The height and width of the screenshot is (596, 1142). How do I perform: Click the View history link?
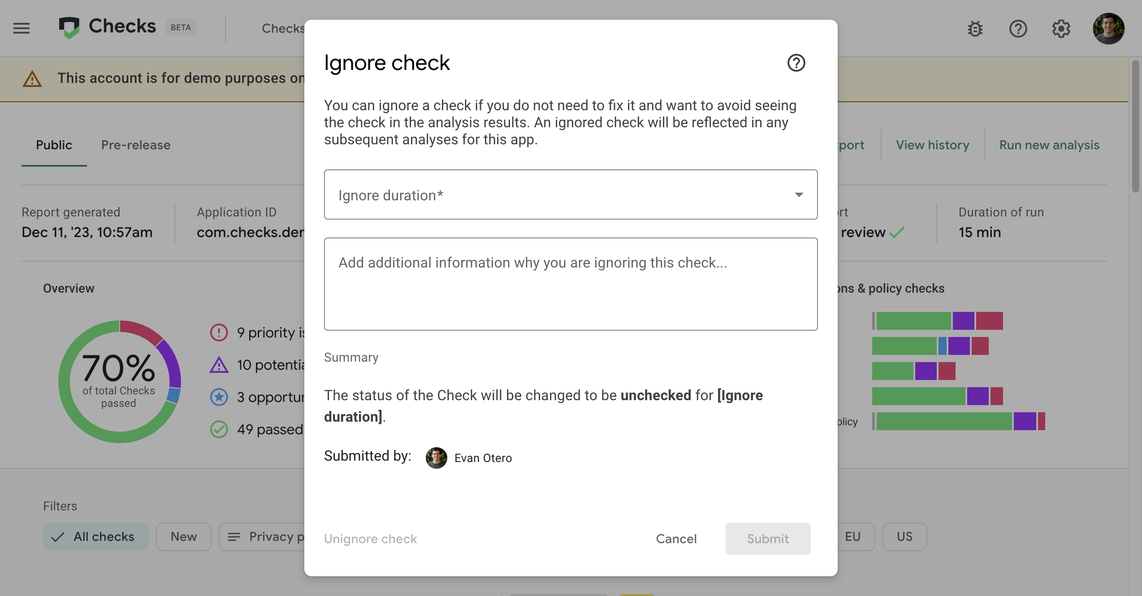coord(932,145)
